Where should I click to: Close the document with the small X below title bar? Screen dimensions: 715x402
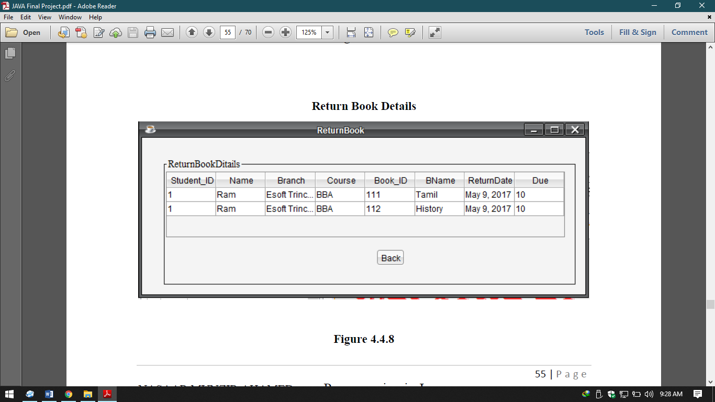pos(709,17)
